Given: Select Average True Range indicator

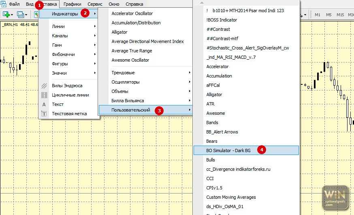Looking at the screenshot, I should click(132, 51).
